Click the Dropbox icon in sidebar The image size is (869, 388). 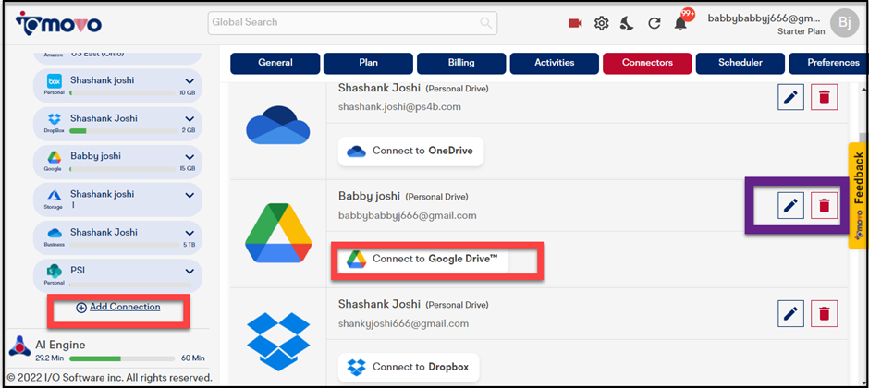(55, 119)
